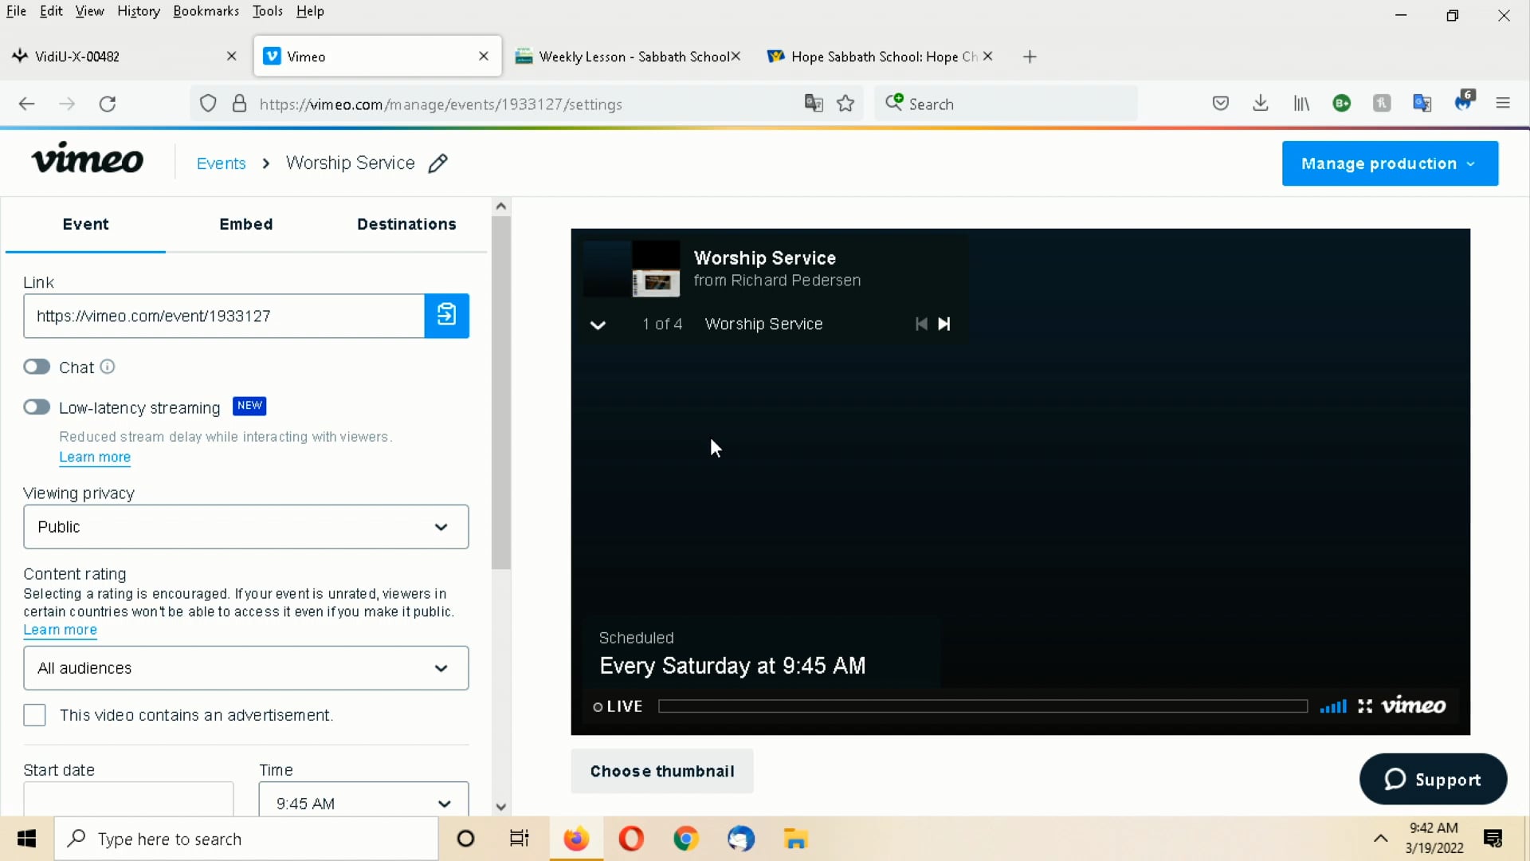The width and height of the screenshot is (1530, 861).
Task: Open the Time 9:45 AM dropdown
Action: 363,800
